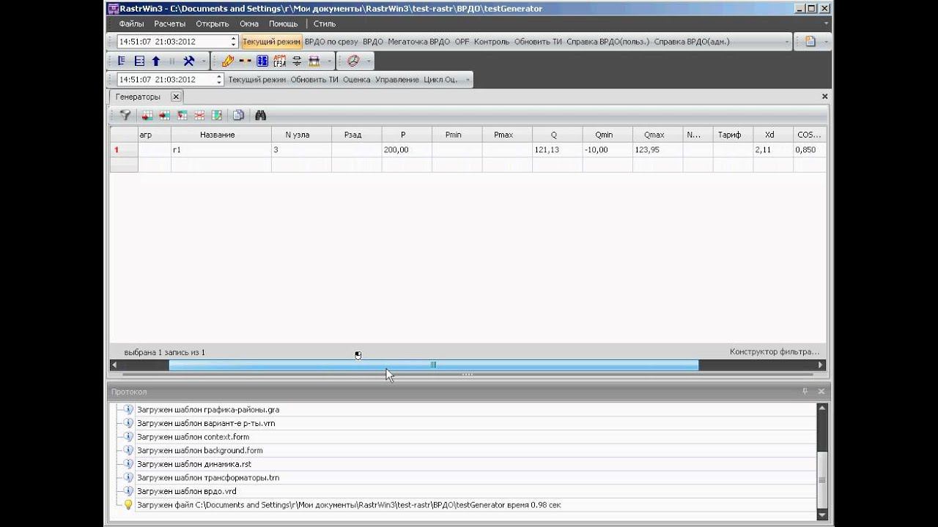Click the binoculars search icon
The image size is (938, 527).
coord(260,115)
